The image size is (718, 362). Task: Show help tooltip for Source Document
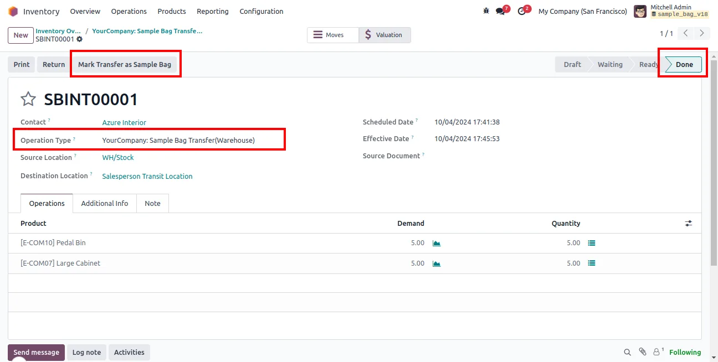423,154
